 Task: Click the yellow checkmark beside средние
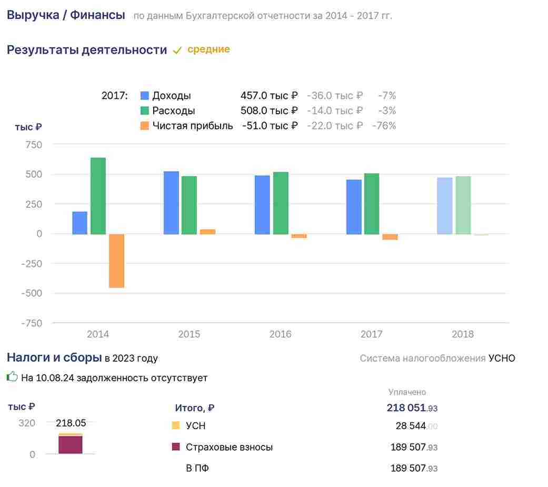[177, 51]
